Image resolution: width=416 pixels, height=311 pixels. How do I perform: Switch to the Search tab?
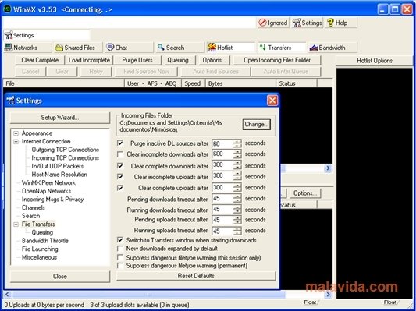(180, 48)
